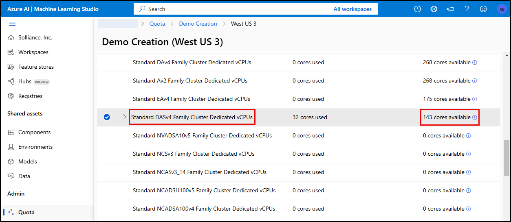511x222 pixels.
Task: Click the Registries cube icon
Action: point(11,96)
